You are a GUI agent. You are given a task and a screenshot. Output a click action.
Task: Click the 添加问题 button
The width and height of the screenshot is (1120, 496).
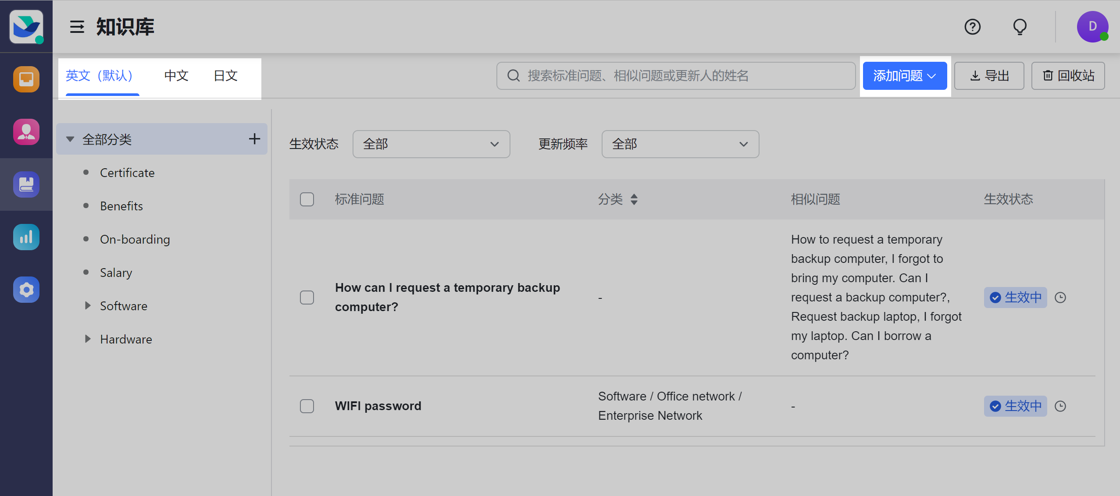tap(904, 76)
